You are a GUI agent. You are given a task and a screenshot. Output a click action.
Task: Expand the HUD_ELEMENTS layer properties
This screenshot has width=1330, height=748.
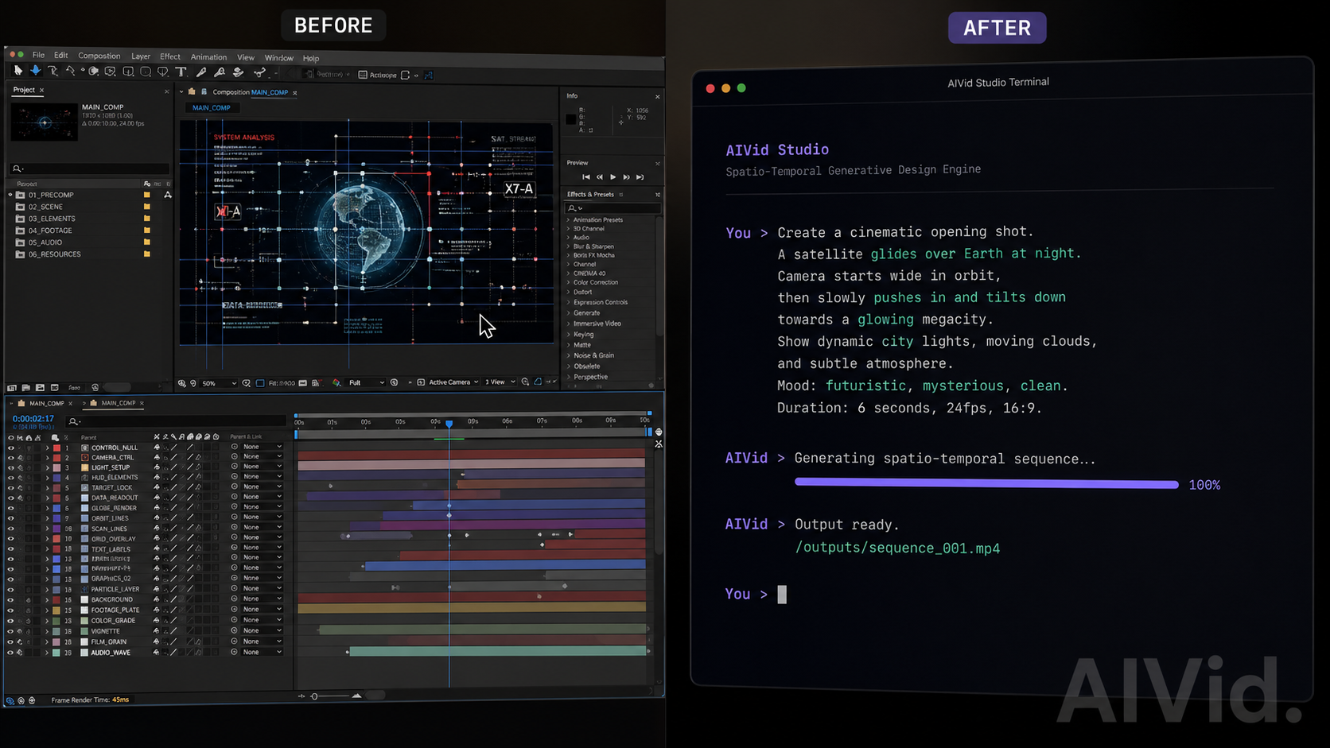pyautogui.click(x=47, y=478)
